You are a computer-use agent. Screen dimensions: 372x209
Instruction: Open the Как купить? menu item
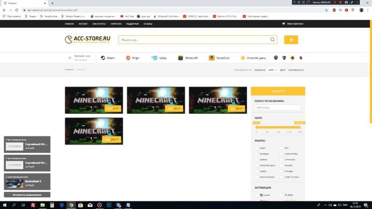99,24
